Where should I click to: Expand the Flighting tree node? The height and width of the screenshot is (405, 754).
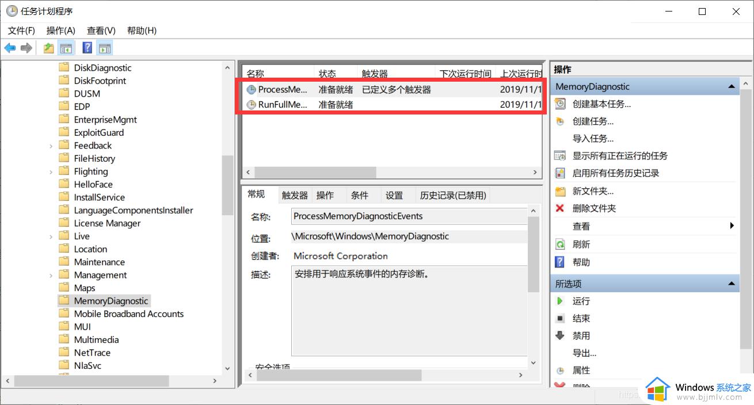tap(51, 172)
